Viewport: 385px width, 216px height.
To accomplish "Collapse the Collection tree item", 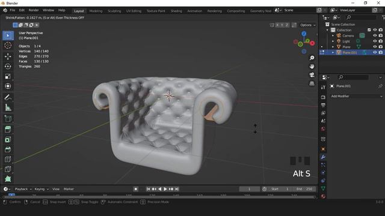I will pos(327,30).
